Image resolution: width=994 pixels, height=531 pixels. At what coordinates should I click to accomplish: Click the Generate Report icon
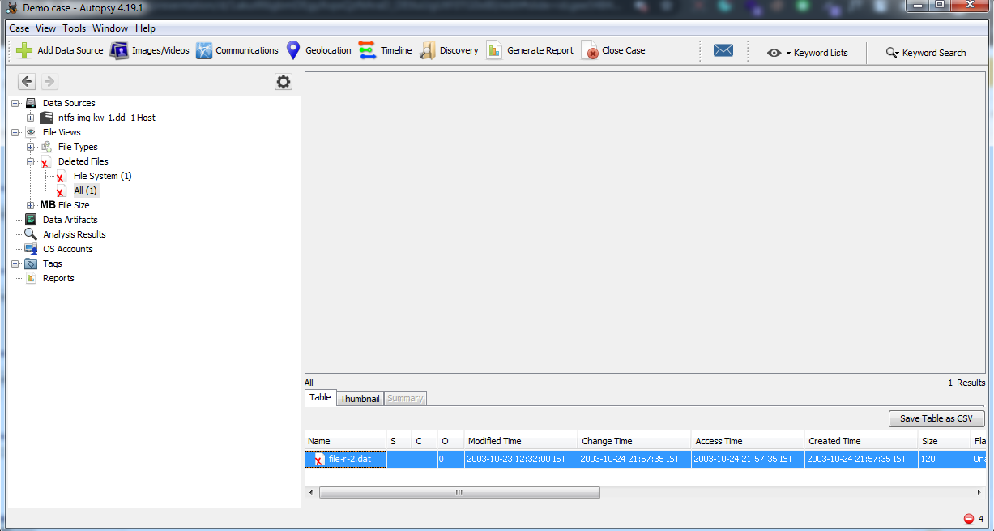coord(494,50)
